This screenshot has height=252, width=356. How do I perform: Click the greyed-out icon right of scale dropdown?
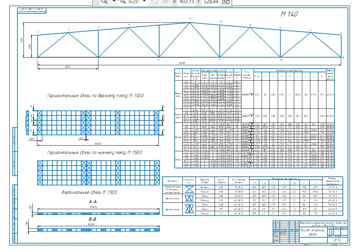click(x=154, y=2)
